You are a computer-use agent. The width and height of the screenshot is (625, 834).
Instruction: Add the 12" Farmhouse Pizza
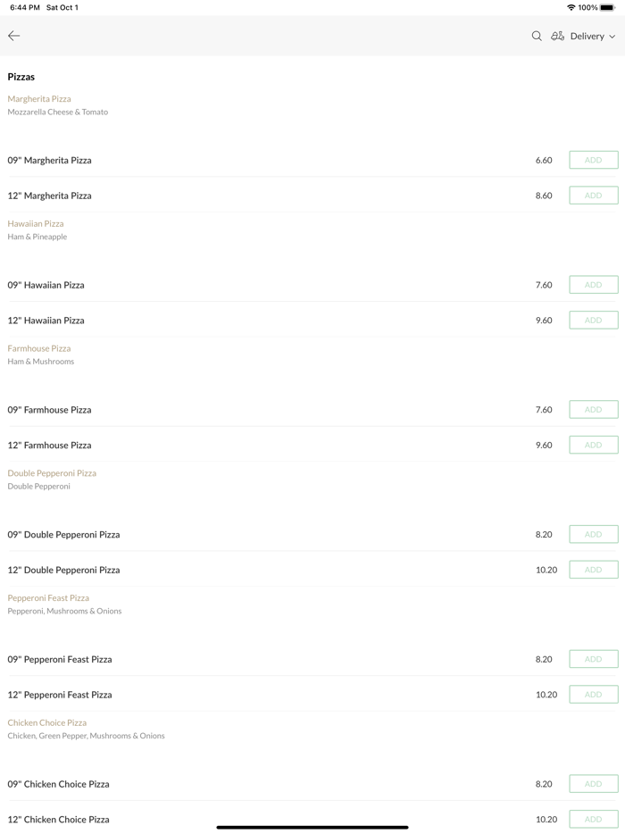click(x=594, y=445)
